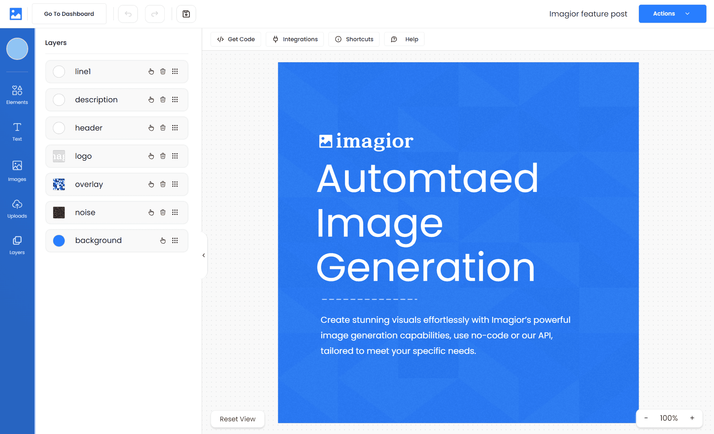Click drag-handle dots on noise layer
The image size is (714, 434).
pyautogui.click(x=175, y=212)
